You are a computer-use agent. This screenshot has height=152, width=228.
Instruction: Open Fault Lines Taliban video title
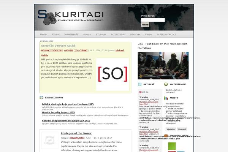163,46
